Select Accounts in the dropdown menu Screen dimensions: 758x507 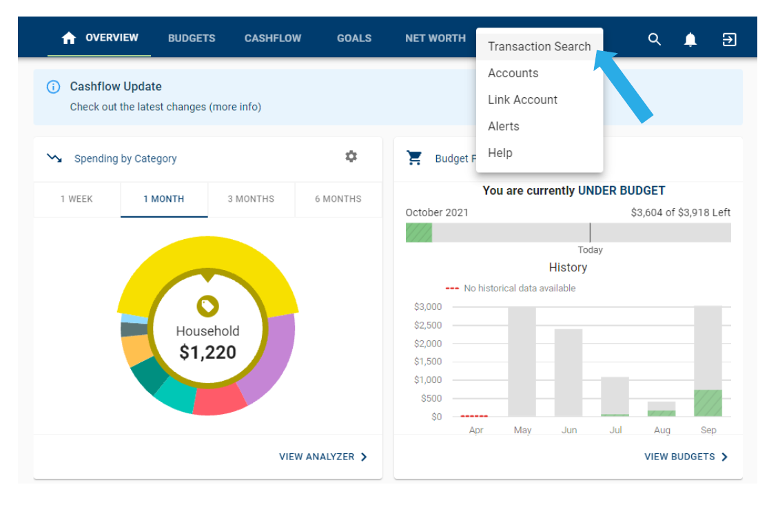click(513, 73)
